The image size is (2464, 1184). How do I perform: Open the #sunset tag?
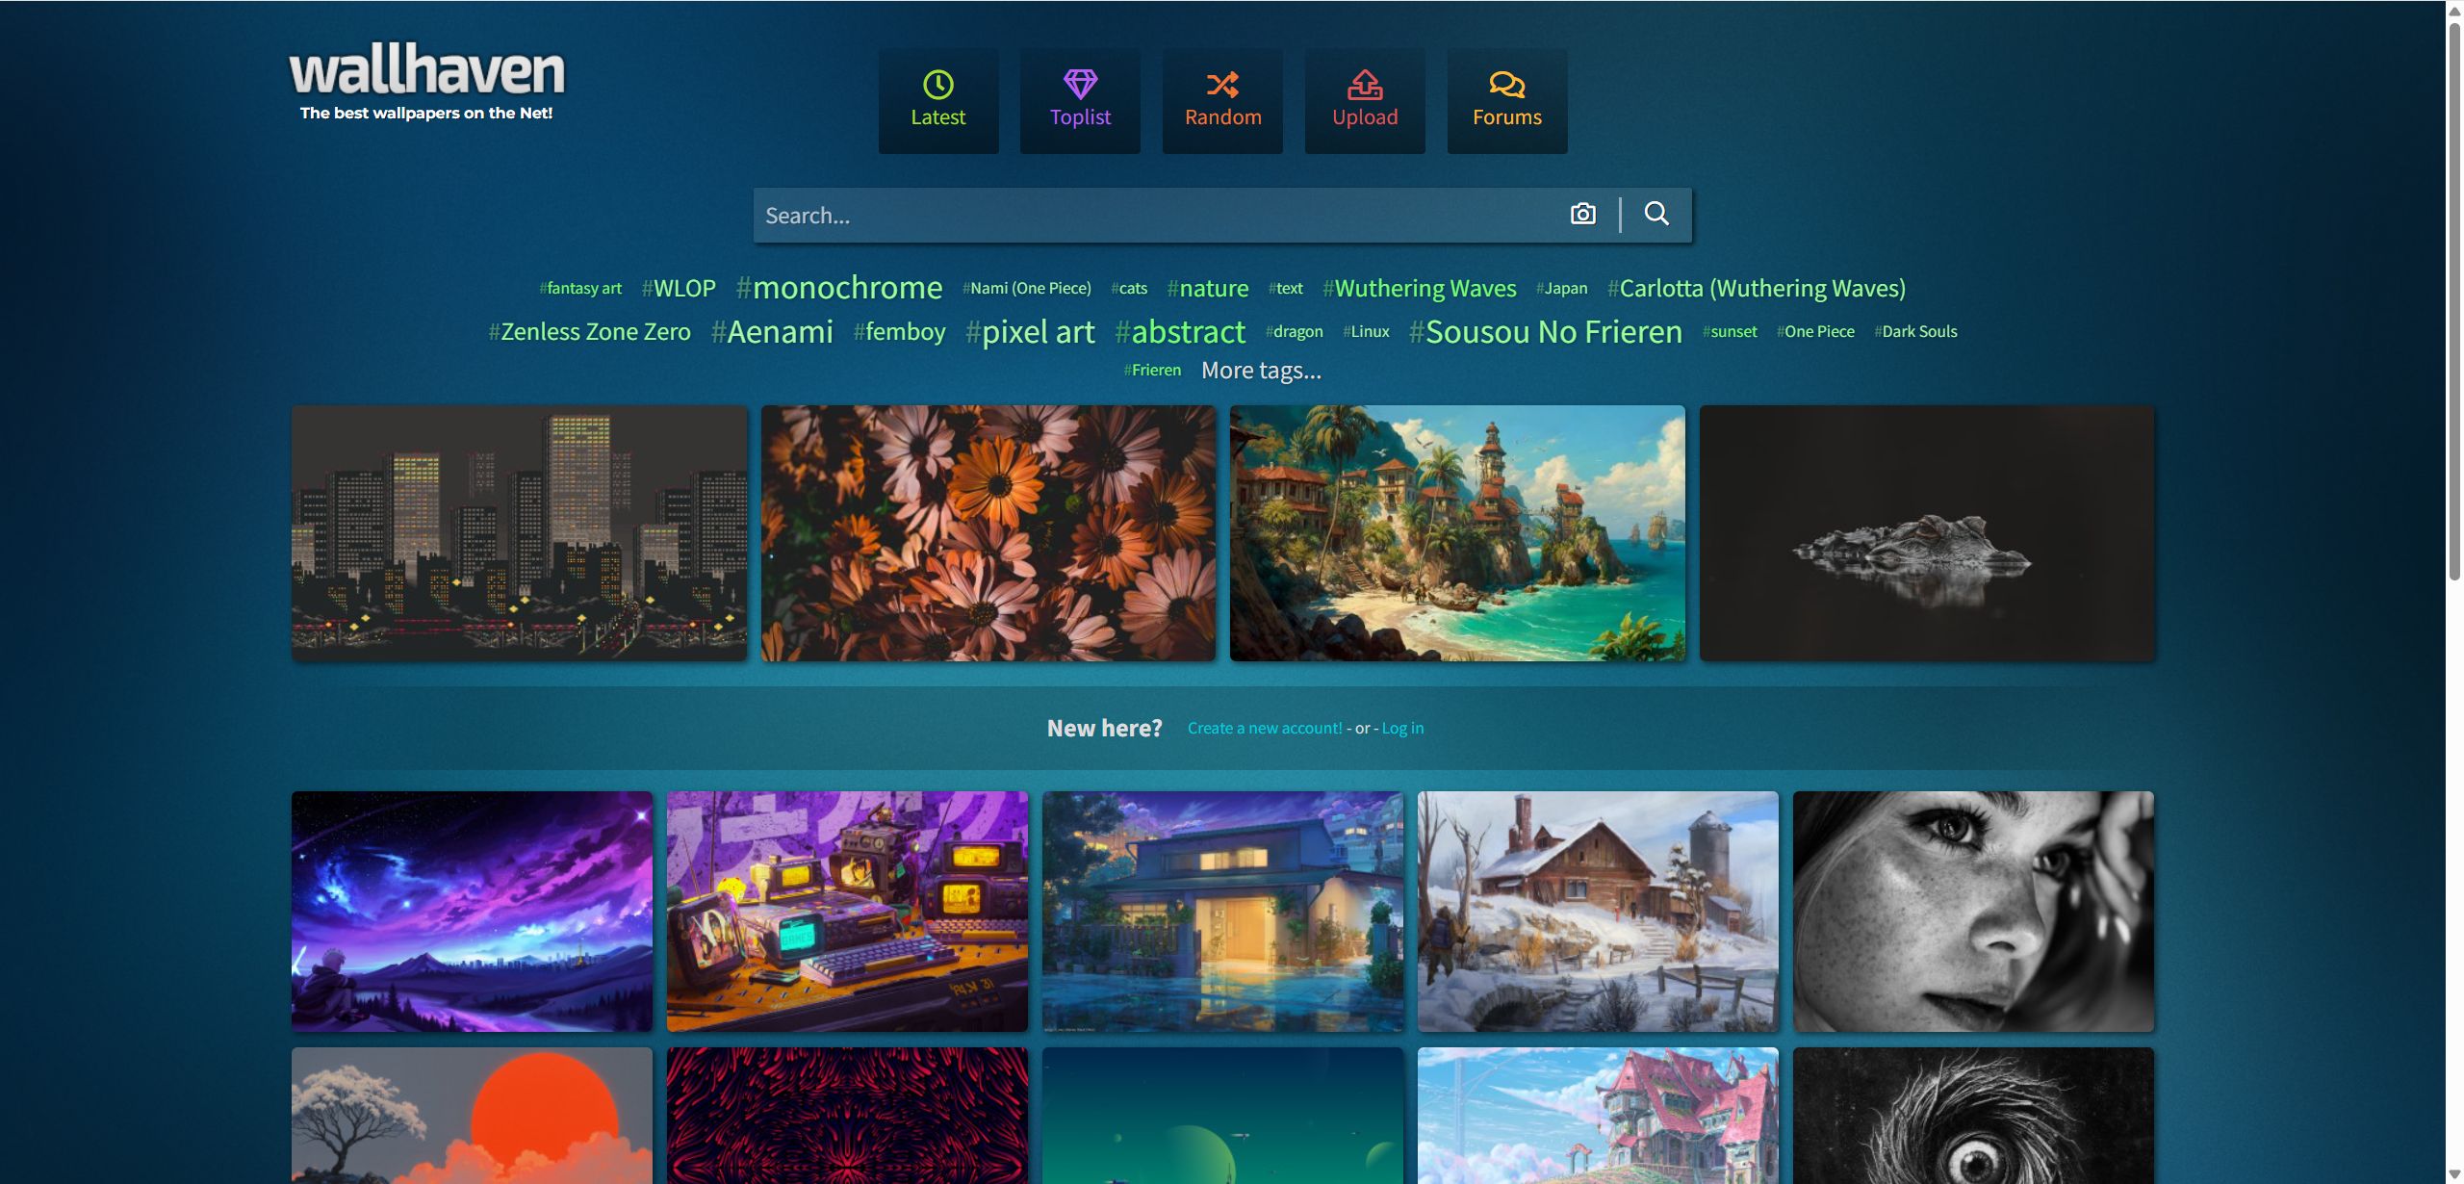(x=1730, y=331)
